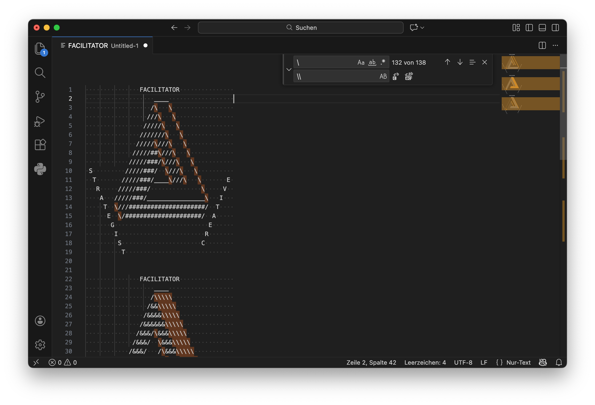Toggle Match Case in find box
Screen dimensions: 595x405
point(361,62)
